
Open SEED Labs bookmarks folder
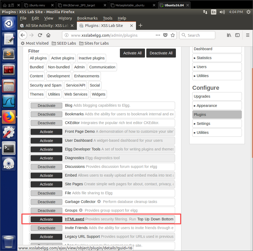pyautogui.click(x=64, y=43)
